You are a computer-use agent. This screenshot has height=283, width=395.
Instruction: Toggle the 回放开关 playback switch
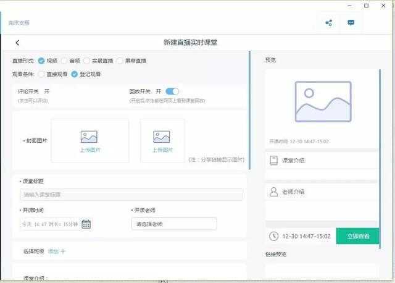172,91
